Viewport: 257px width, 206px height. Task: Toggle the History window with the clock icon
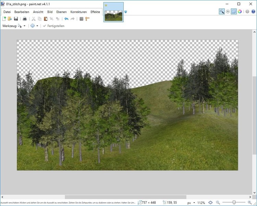[x=228, y=11]
